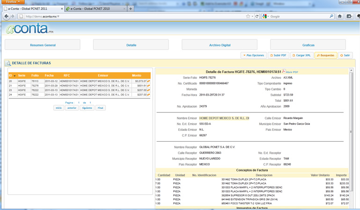The image size is (360, 210).
Task: Open the search engine selector dropdown
Action: 265,16
